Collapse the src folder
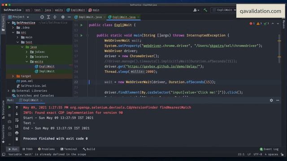Viewport: 287px width, 161px height. click(13, 33)
